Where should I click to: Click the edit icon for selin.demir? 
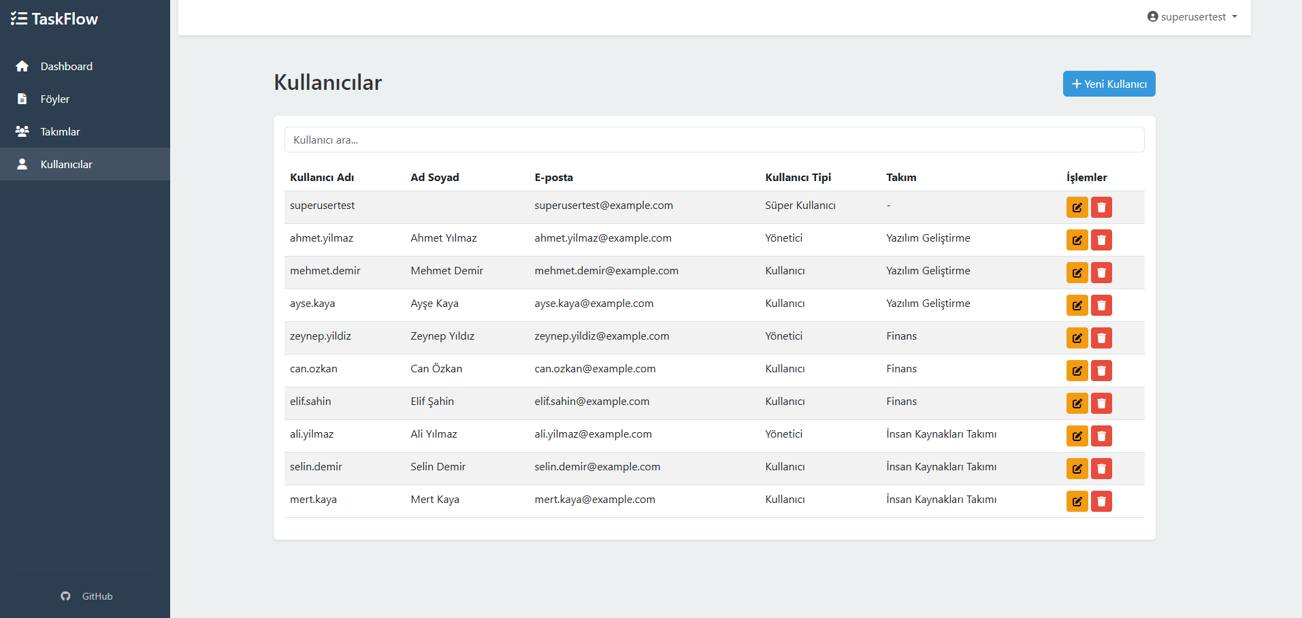tap(1077, 469)
